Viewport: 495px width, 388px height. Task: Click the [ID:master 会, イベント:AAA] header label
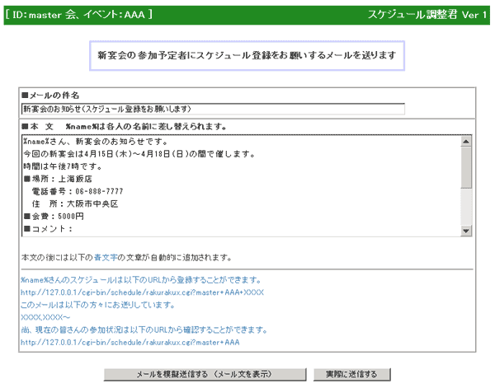tap(78, 15)
